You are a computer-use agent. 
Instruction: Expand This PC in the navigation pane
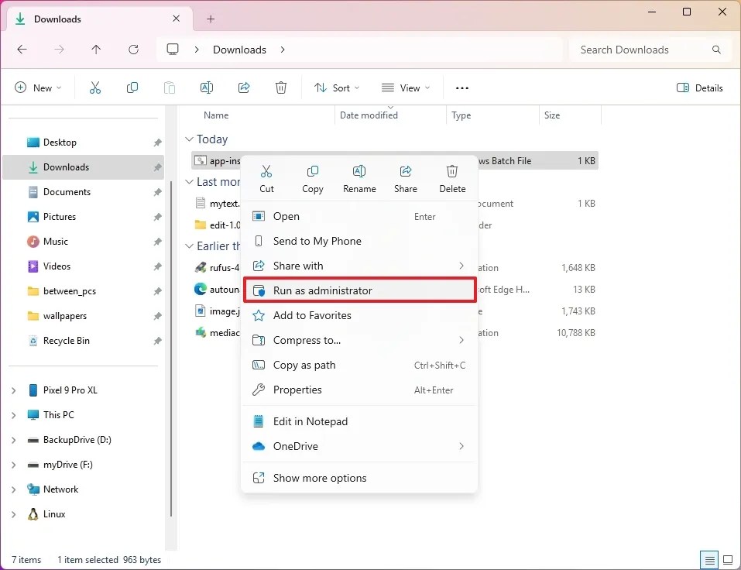(14, 415)
